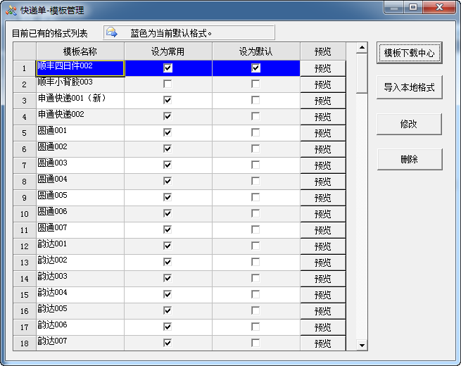Minimize the 快递单-模板管理 window

tap(393, 8)
